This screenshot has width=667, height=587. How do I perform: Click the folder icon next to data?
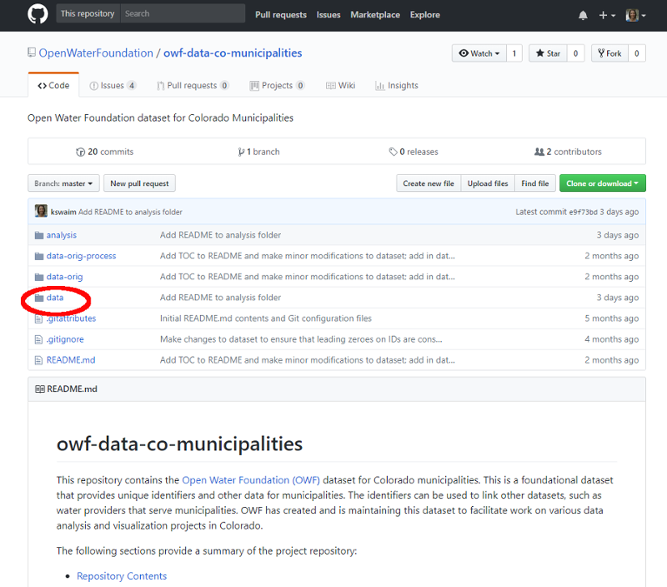click(x=38, y=297)
